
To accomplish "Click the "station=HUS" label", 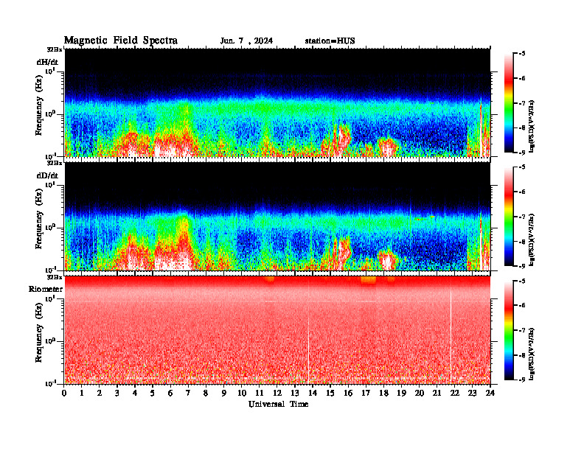I will [x=330, y=41].
